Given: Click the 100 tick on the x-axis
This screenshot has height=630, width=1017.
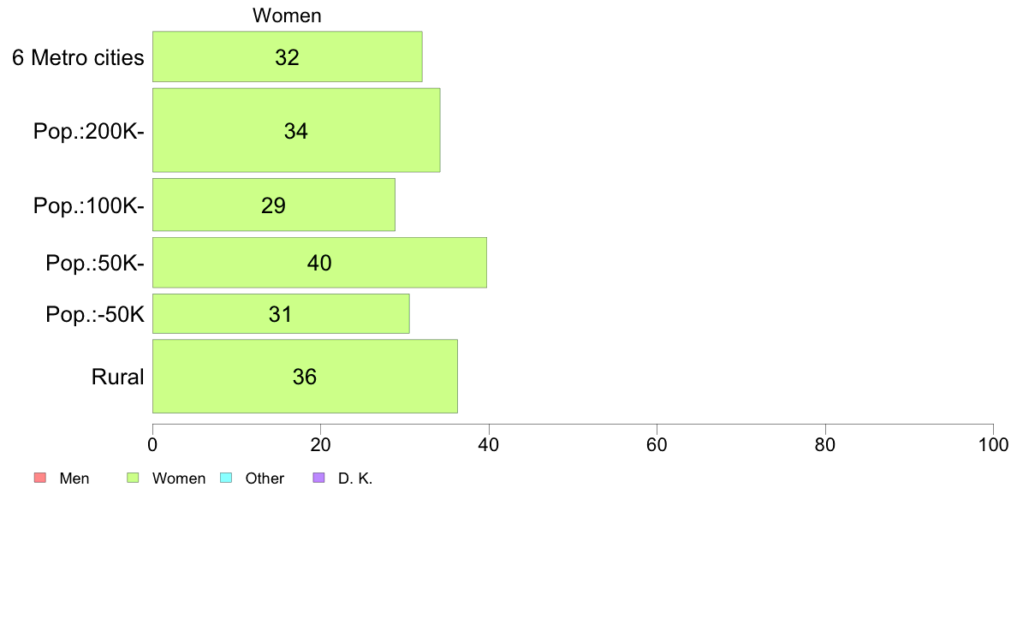Looking at the screenshot, I should tap(993, 444).
